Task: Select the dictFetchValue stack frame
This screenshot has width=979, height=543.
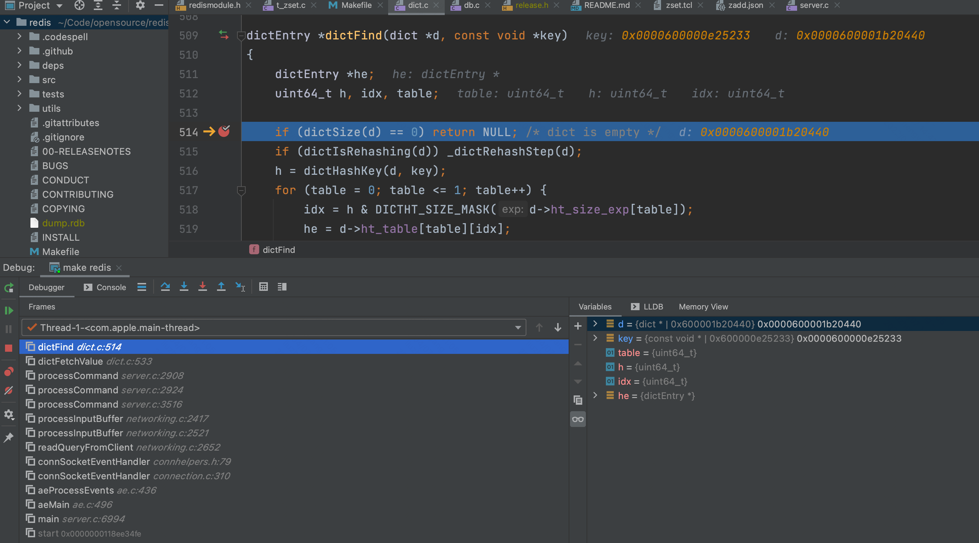Action: click(70, 361)
